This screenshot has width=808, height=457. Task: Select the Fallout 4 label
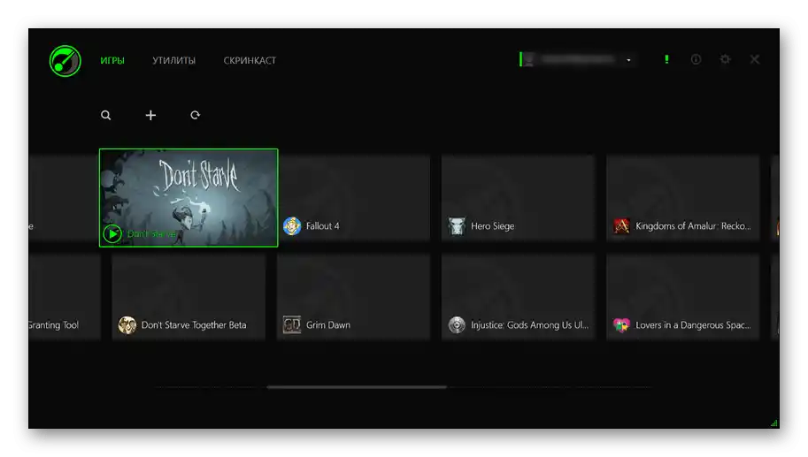coord(323,226)
